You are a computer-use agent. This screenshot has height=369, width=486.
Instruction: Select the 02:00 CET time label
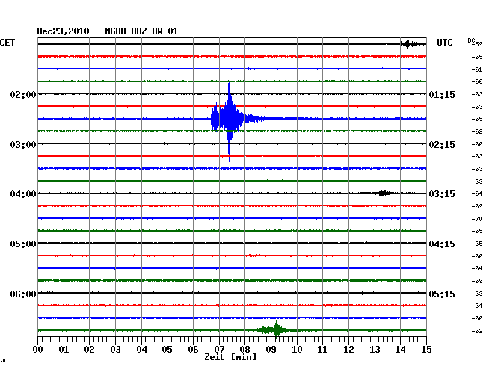[x=23, y=94]
